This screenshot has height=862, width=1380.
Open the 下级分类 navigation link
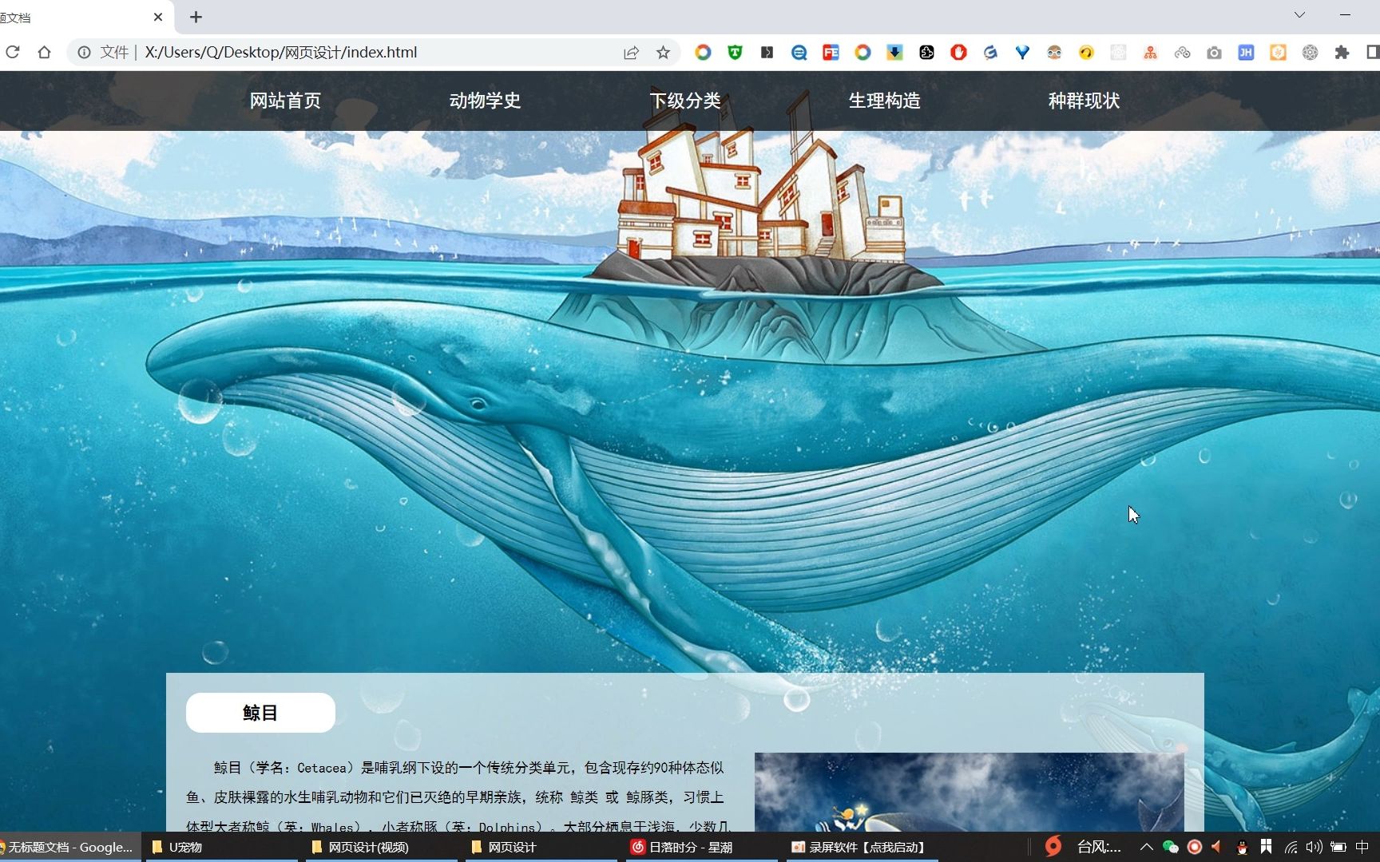pos(684,101)
